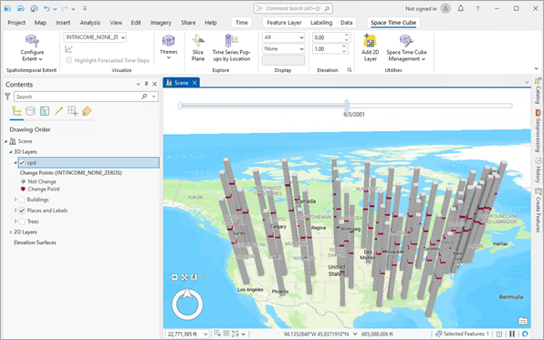Collapse the ribbon with the chevron
This screenshot has width=544, height=340.
click(537, 68)
